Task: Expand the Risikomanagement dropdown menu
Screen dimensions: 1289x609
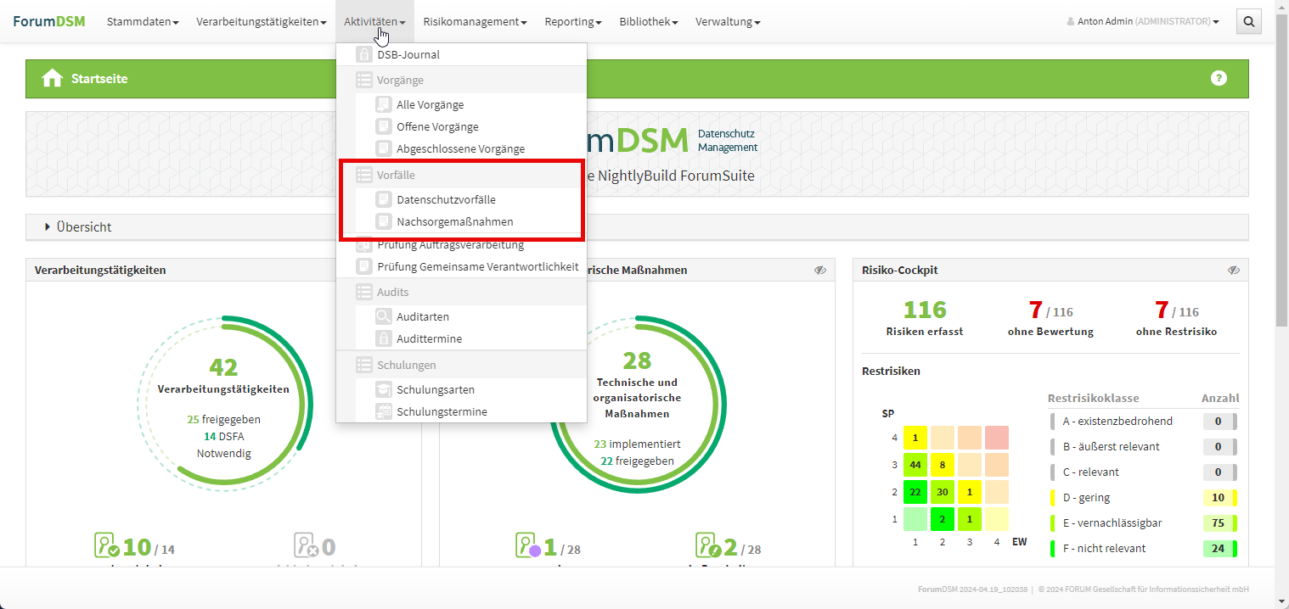Action: tap(475, 21)
